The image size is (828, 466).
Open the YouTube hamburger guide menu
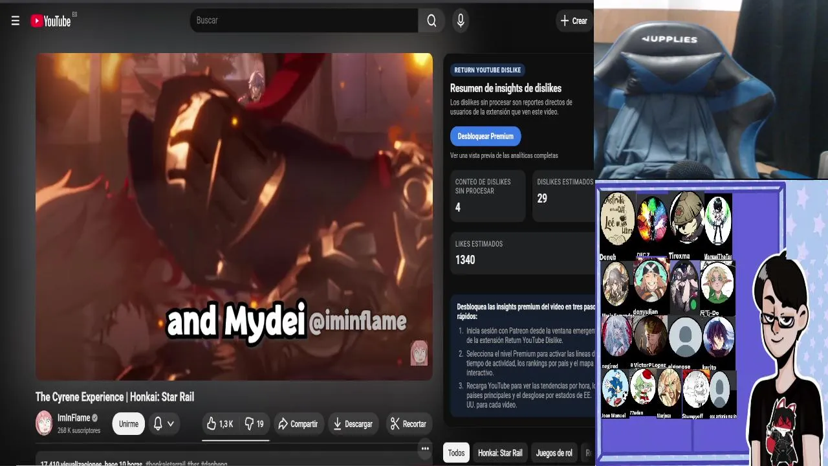tap(16, 21)
